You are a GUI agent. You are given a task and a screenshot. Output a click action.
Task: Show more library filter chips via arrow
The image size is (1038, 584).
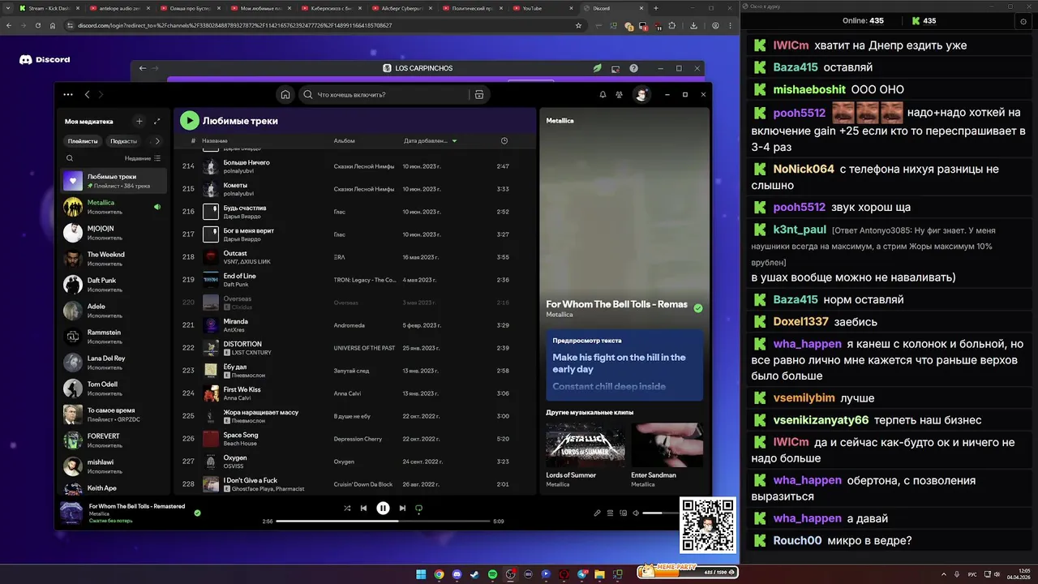157,140
